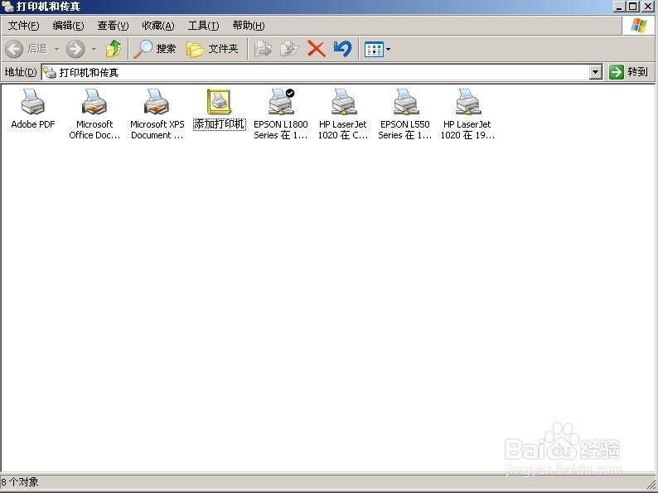Click the Windows flag logo
The image size is (658, 493).
point(639,26)
